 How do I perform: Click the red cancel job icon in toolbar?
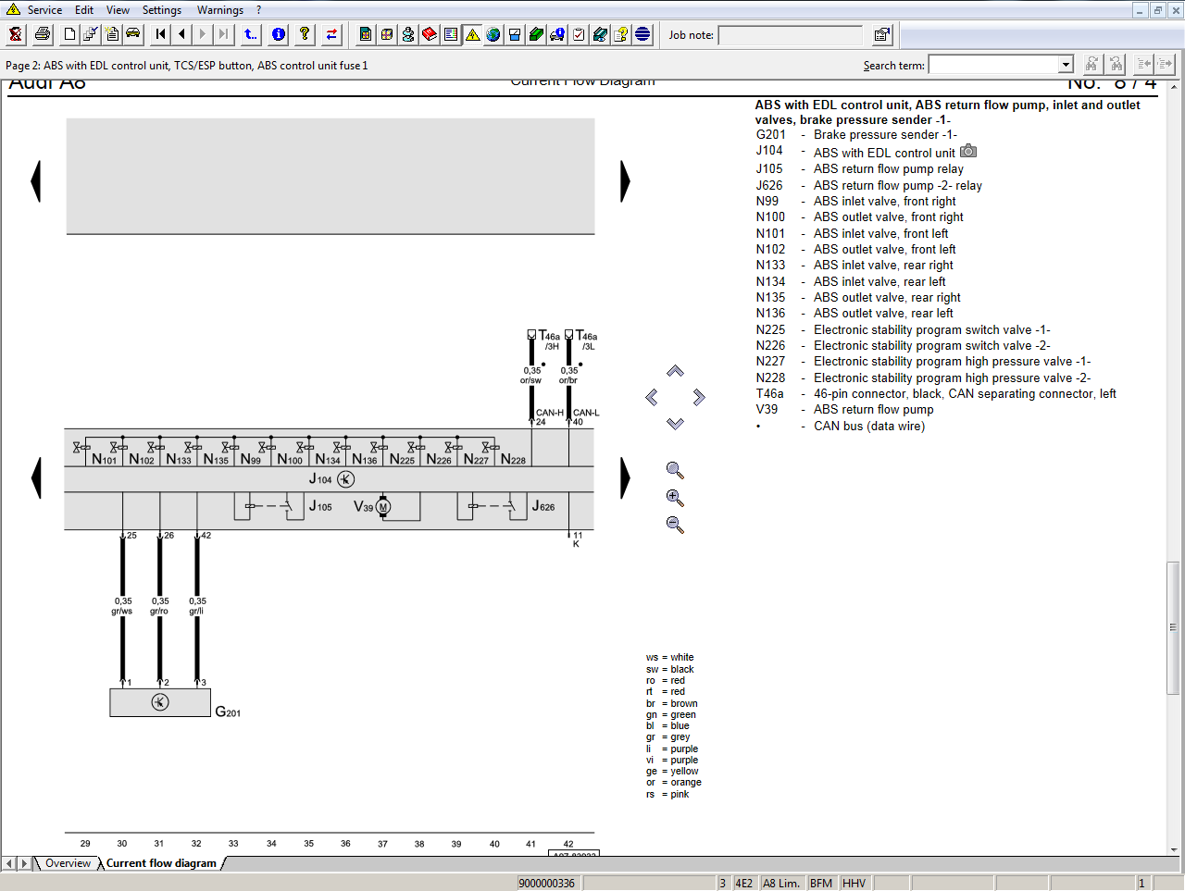[x=16, y=34]
